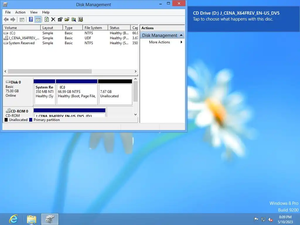The height and width of the screenshot is (225, 300).
Task: Click the Settings toolbar icon at the end
Action: (x=81, y=19)
